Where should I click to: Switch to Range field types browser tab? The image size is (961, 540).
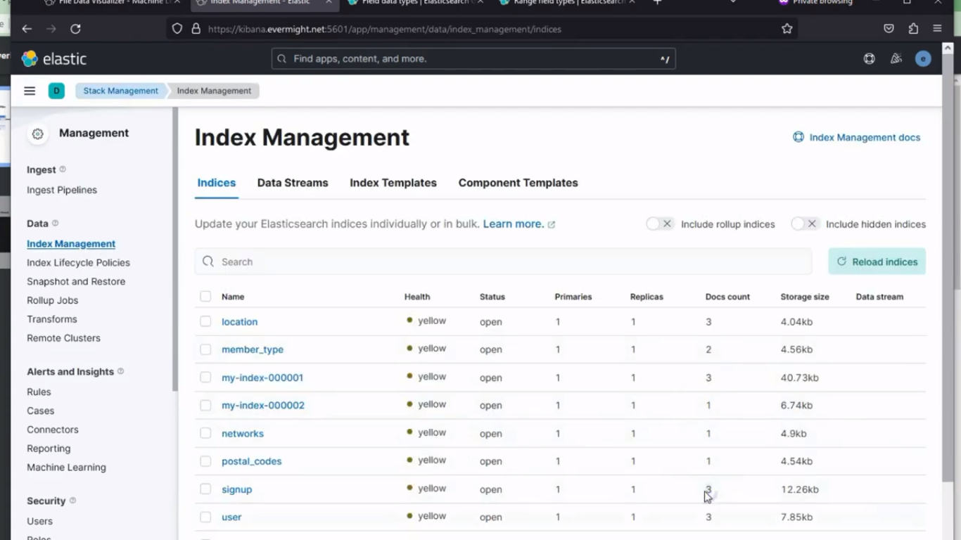[567, 4]
